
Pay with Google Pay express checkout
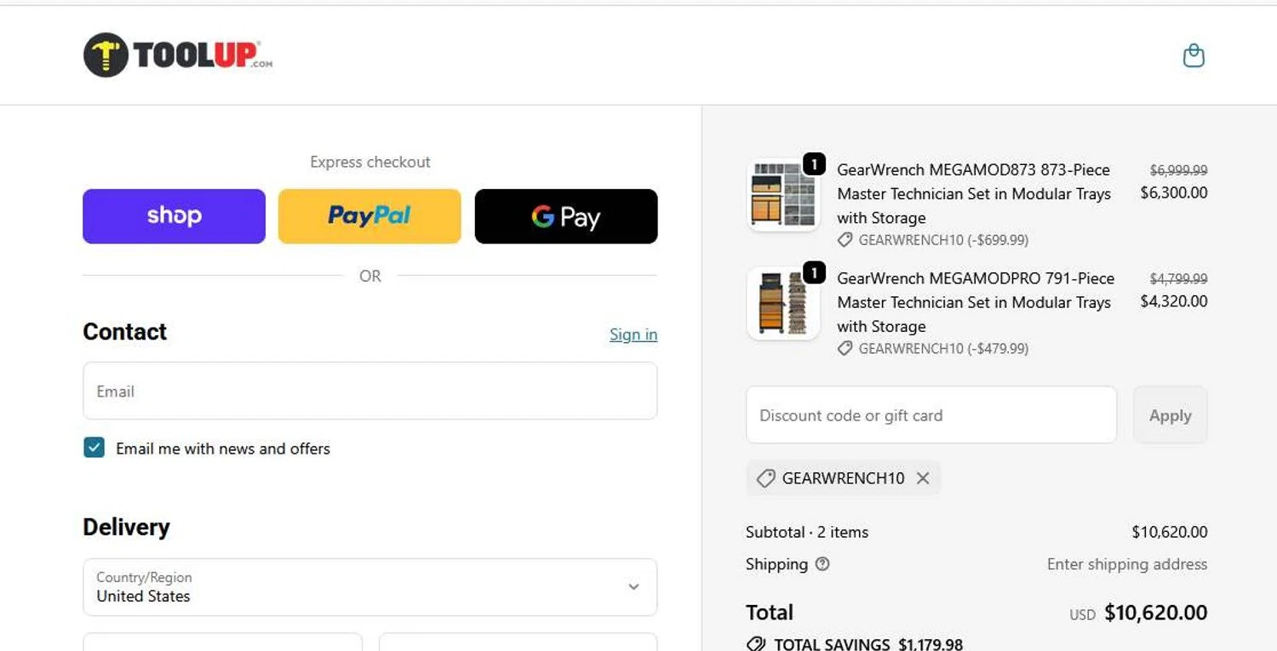[566, 216]
